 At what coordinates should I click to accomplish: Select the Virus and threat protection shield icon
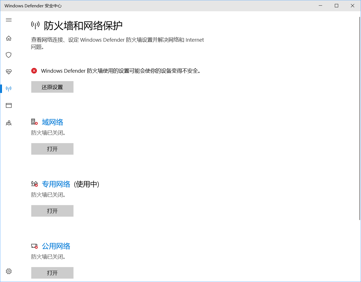tap(8, 55)
